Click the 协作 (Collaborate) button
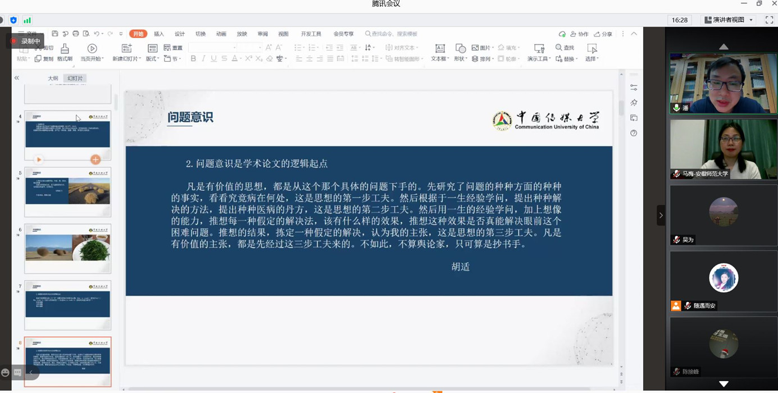Screen dimensions: 778x393 tap(579, 34)
